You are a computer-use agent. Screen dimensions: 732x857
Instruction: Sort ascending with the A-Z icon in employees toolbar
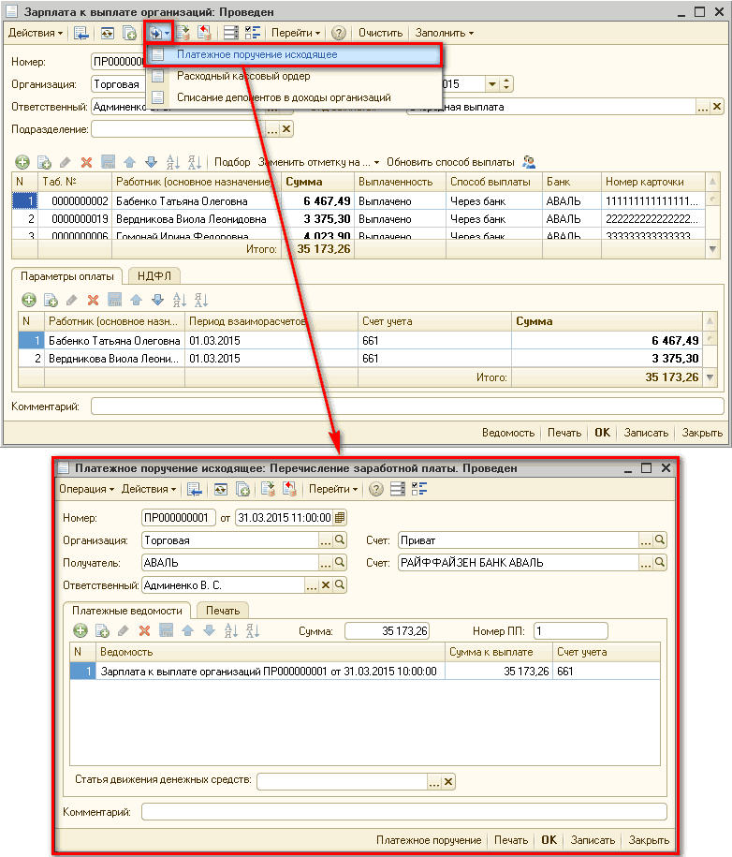point(172,162)
